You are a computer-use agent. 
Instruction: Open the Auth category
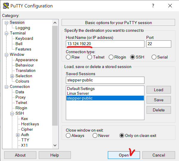pyautogui.click(x=25, y=135)
